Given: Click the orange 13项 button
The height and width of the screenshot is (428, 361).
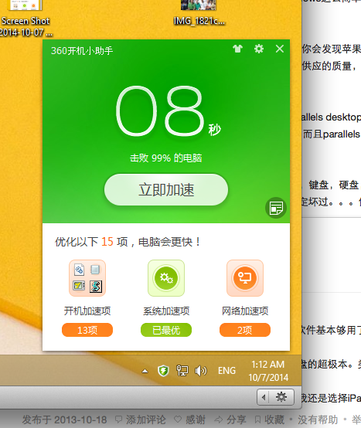Looking at the screenshot, I should tap(87, 330).
